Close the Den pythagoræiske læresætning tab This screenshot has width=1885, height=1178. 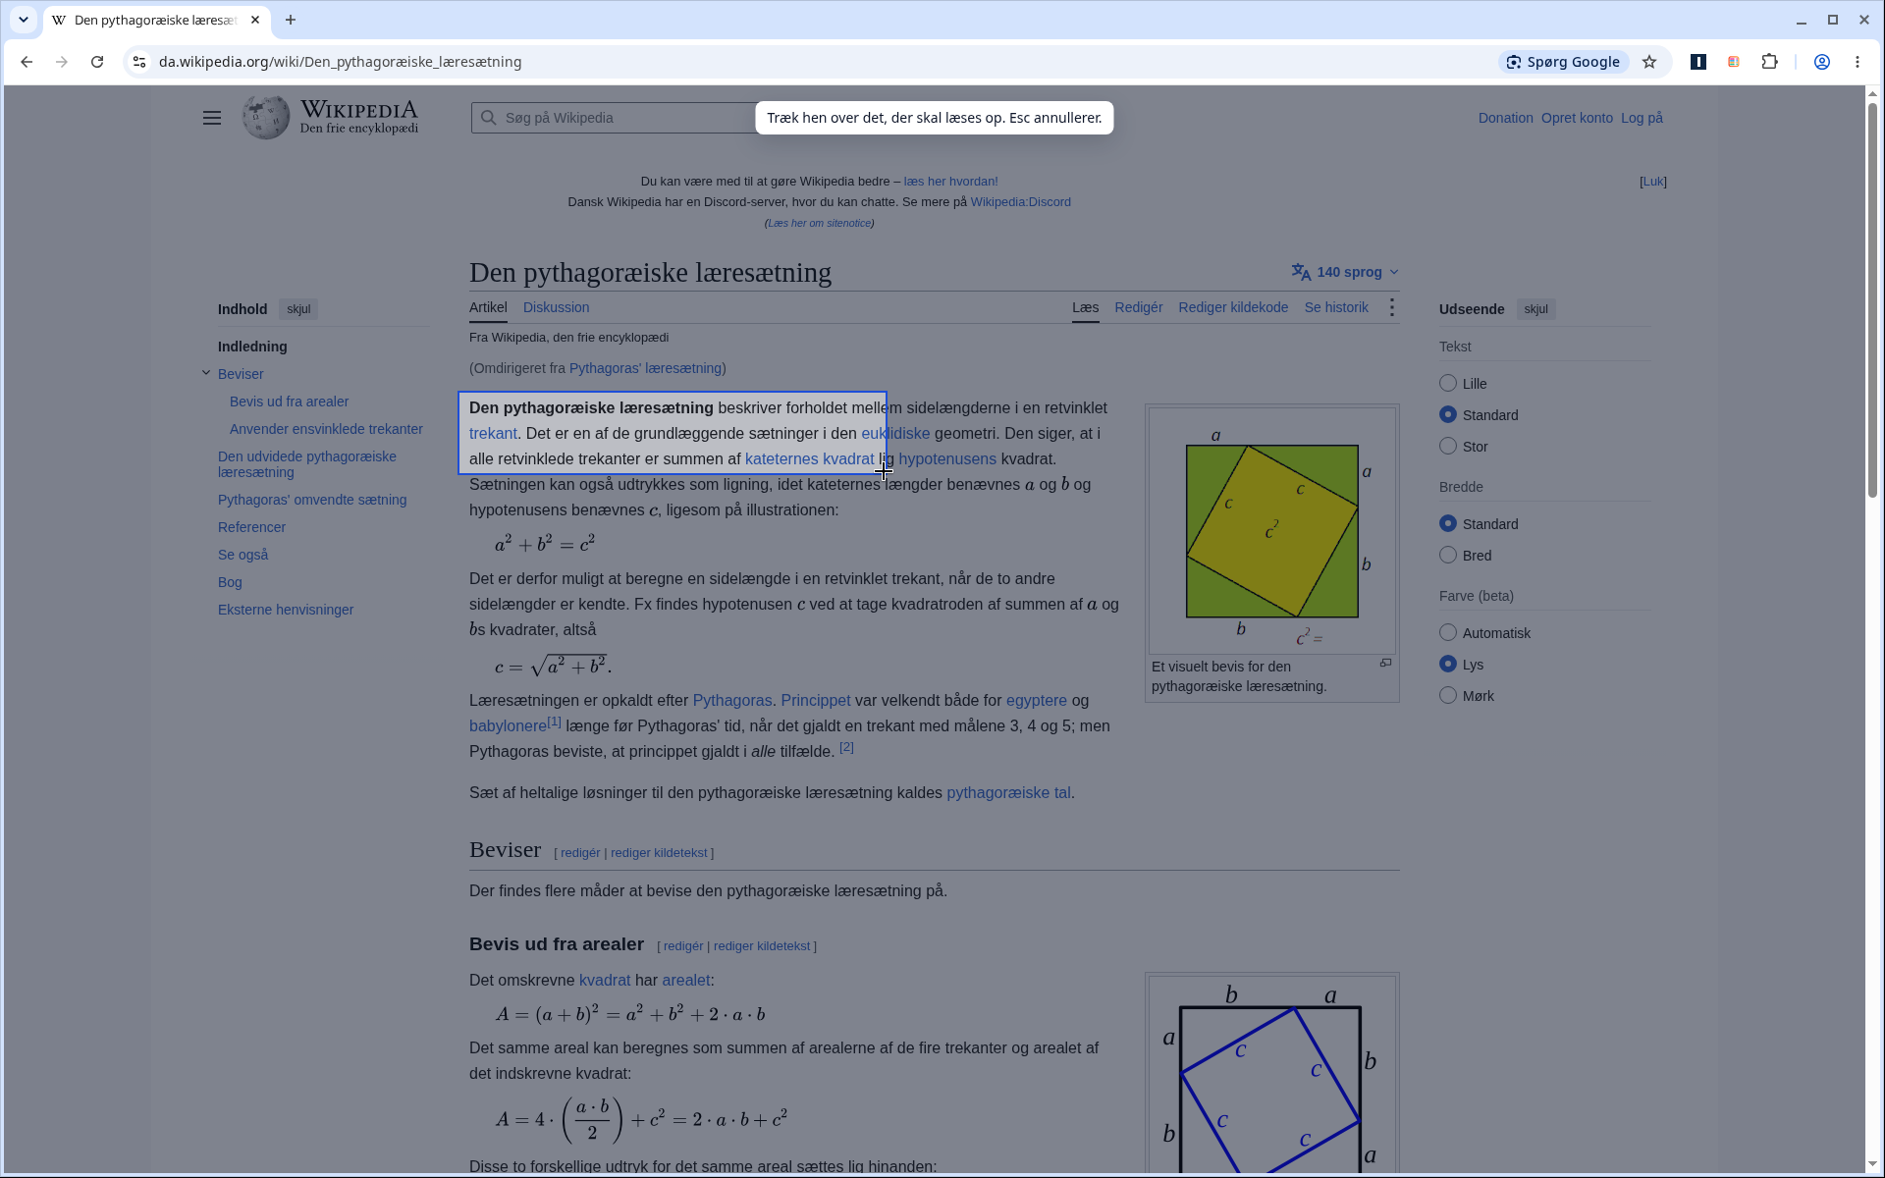click(x=256, y=20)
